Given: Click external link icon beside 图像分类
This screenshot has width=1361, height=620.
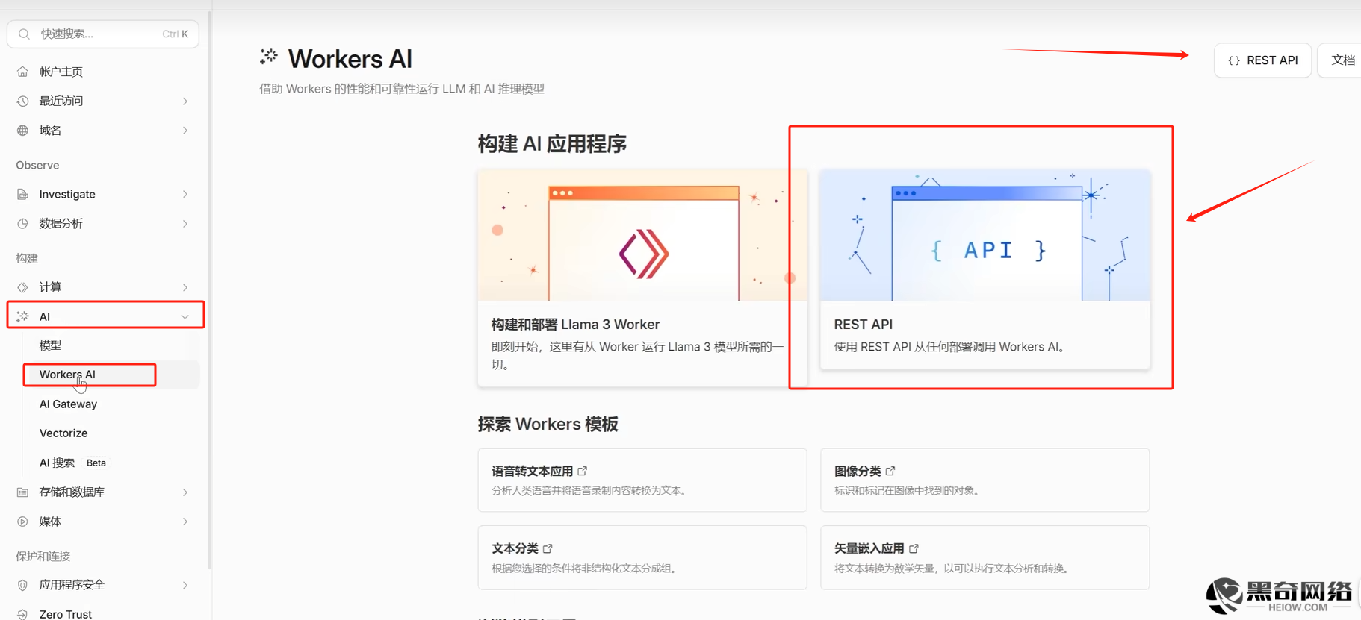Looking at the screenshot, I should coord(890,471).
